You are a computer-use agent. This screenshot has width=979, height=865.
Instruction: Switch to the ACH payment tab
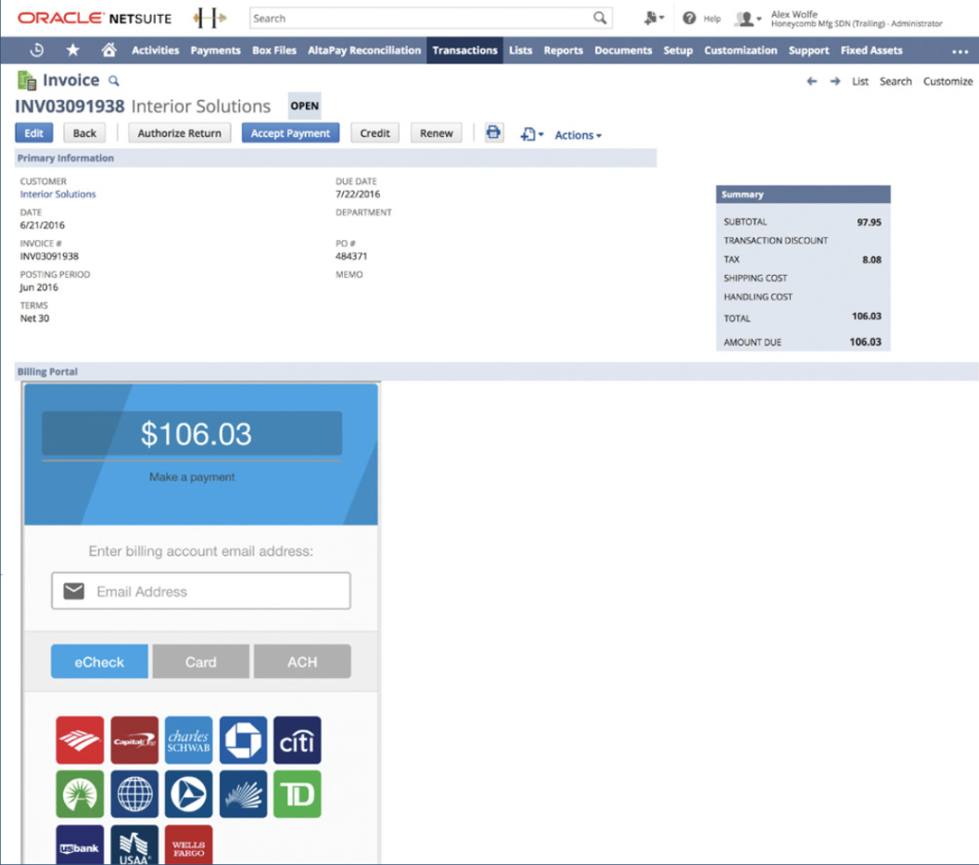pos(302,661)
